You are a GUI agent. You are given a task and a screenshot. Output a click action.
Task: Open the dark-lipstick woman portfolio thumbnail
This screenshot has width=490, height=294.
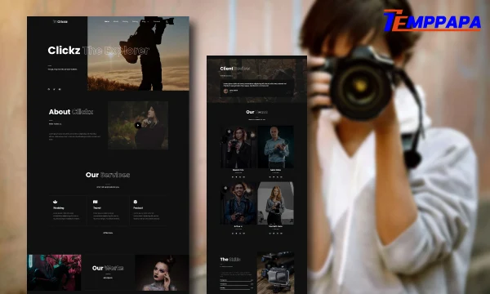point(162,273)
